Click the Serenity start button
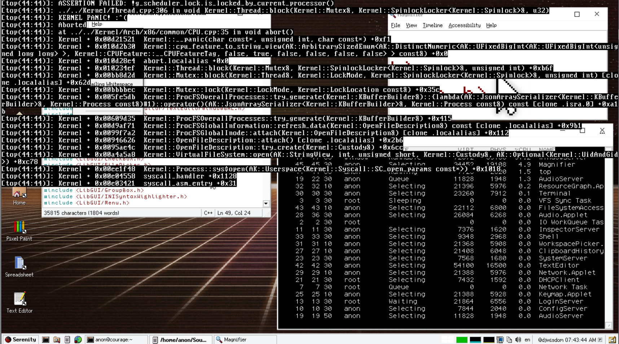This screenshot has width=619, height=344. coord(21,339)
